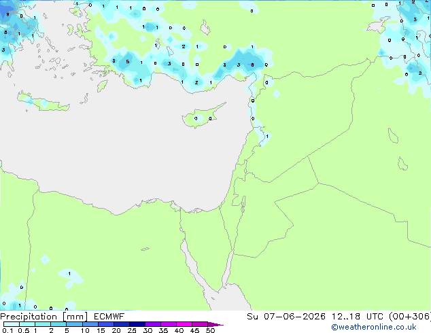Viewport: 431px width, 333px height.
Task: Click the legend swatch between 20 and 25
Action: [122, 324]
